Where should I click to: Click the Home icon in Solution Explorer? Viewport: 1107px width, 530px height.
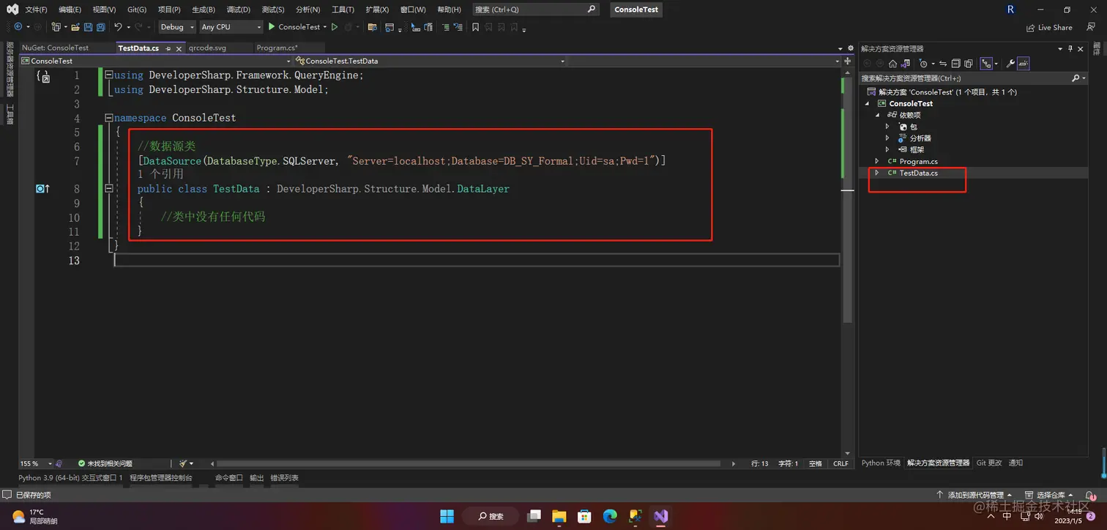[x=892, y=64]
